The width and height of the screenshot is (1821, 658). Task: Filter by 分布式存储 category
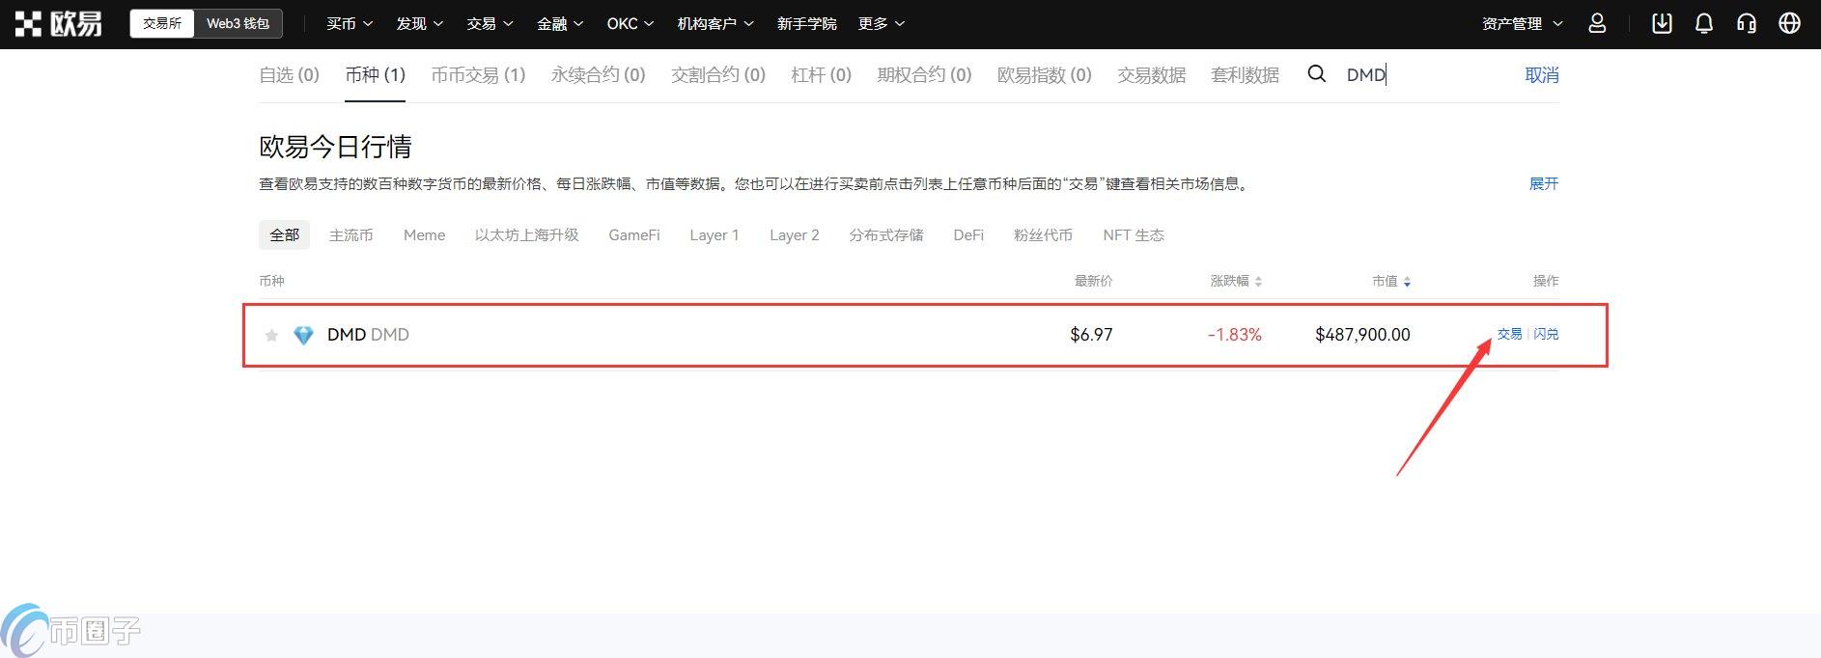tap(885, 234)
